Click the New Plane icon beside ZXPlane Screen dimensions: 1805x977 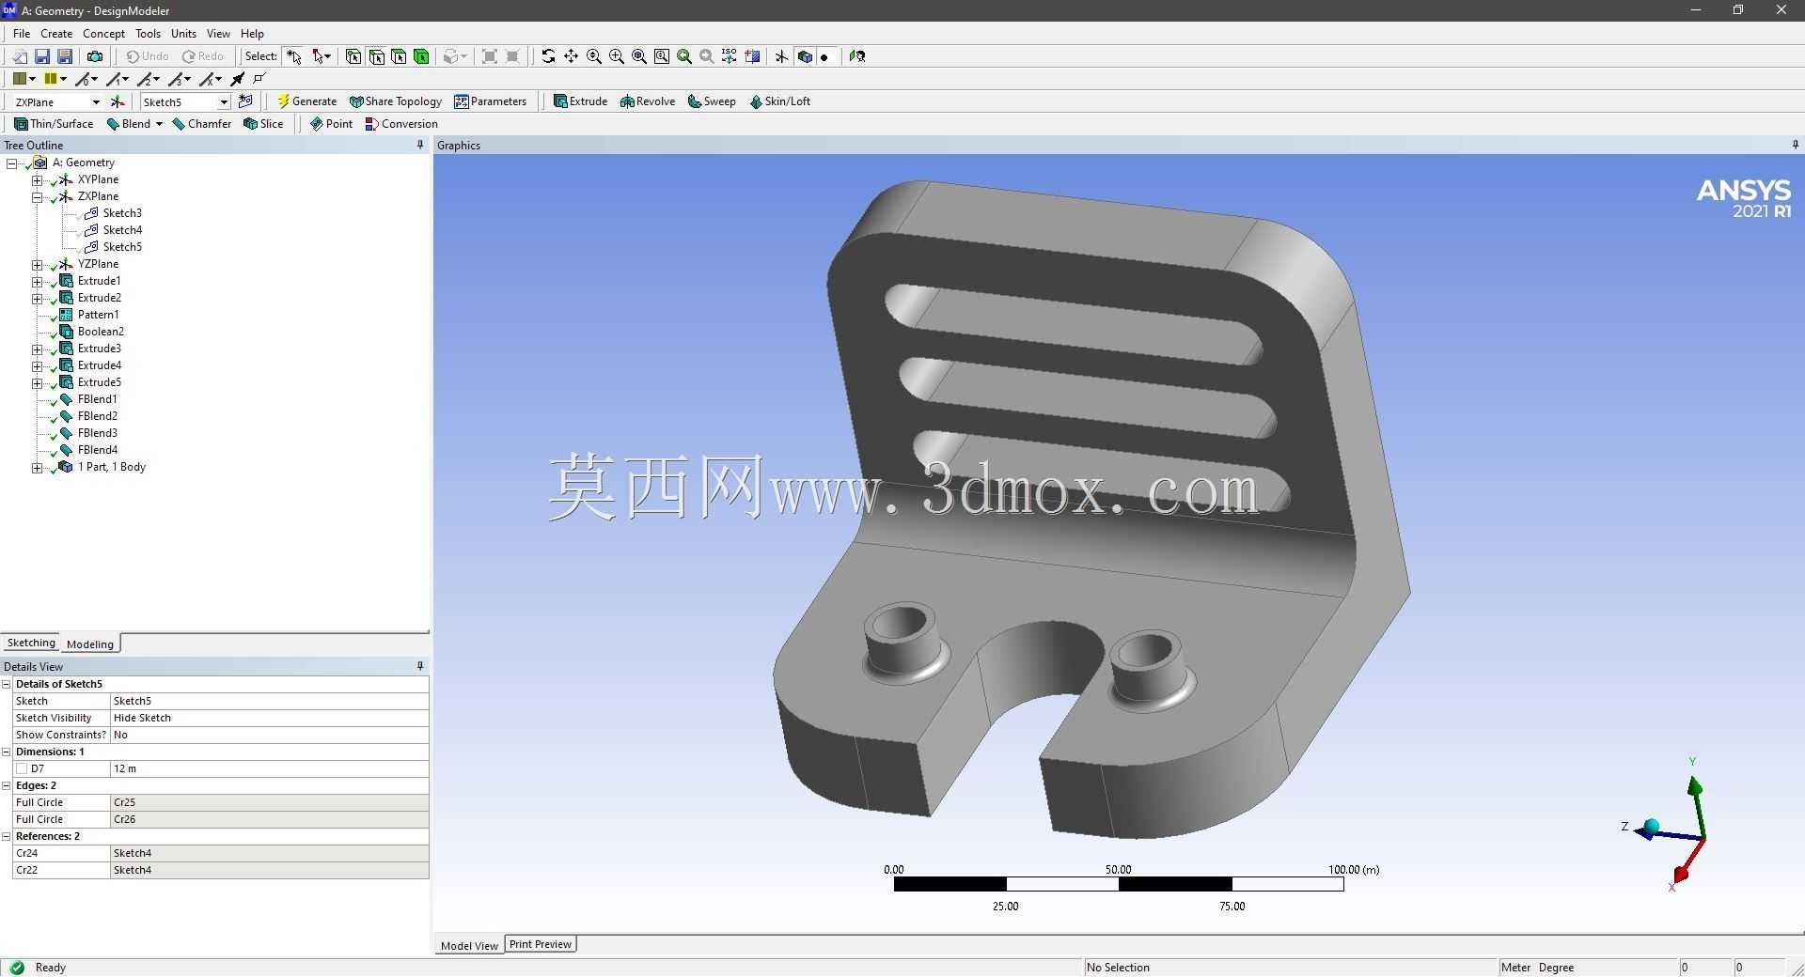pos(118,101)
